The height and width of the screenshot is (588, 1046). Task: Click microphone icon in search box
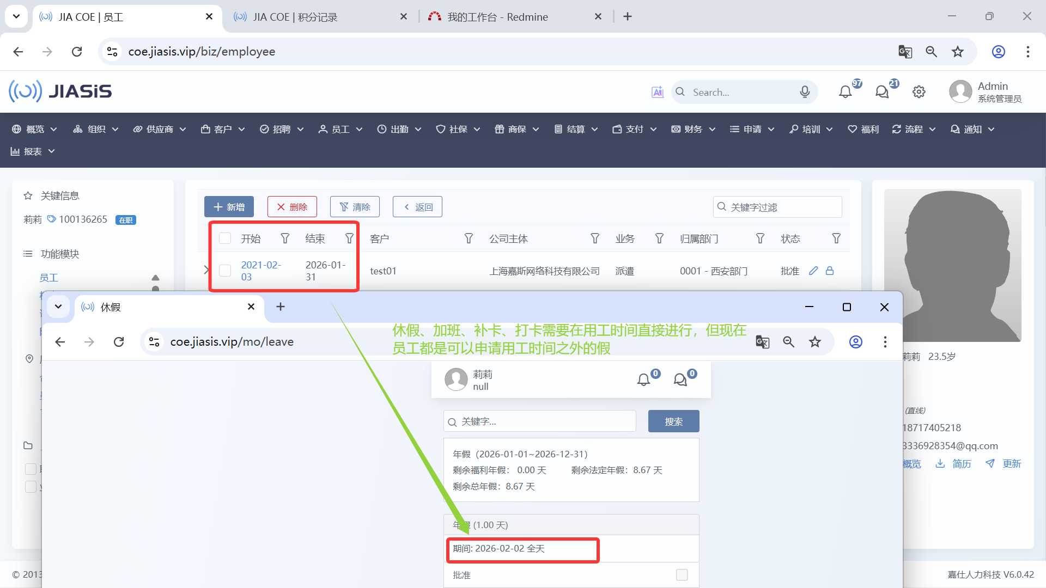[x=805, y=92]
